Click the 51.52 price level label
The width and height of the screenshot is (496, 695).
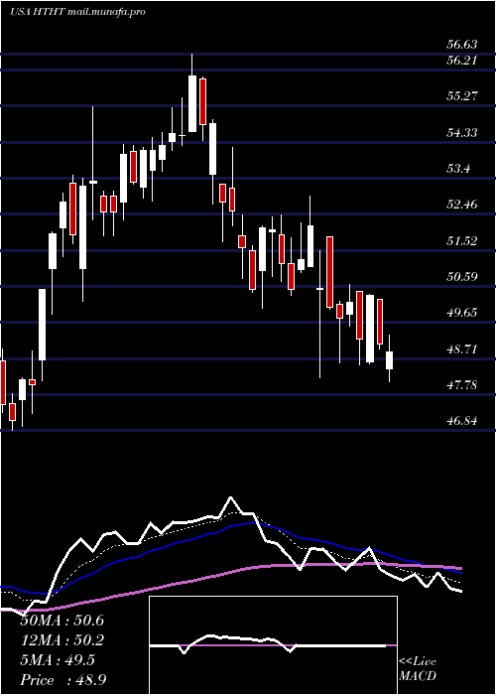[462, 240]
